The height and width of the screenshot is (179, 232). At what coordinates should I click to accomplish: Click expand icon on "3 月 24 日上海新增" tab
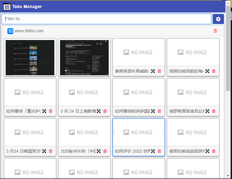click(99, 111)
